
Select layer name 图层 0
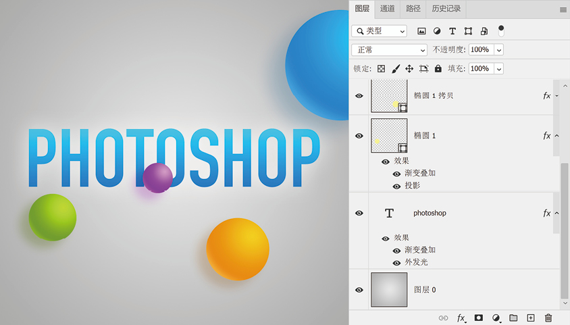425,290
